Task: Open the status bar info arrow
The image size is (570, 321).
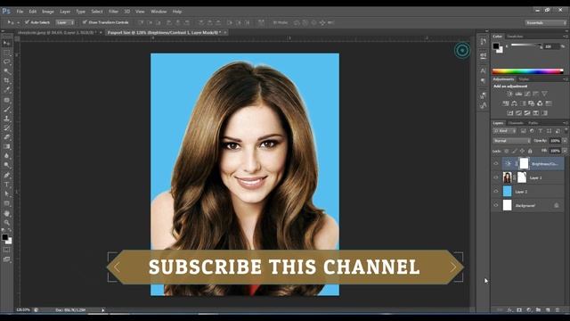Action: 103,310
